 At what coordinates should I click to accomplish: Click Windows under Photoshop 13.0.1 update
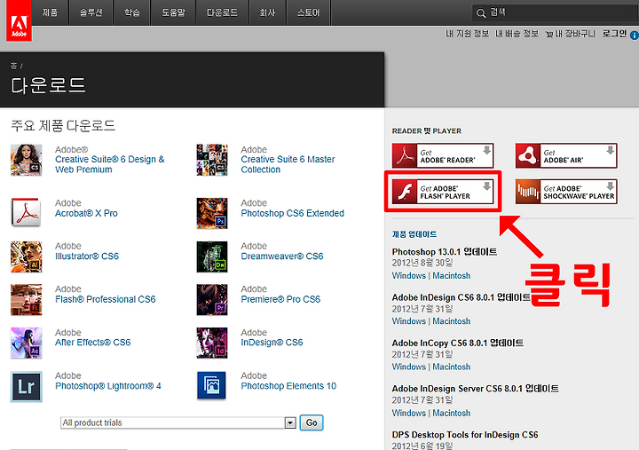pyautogui.click(x=409, y=275)
